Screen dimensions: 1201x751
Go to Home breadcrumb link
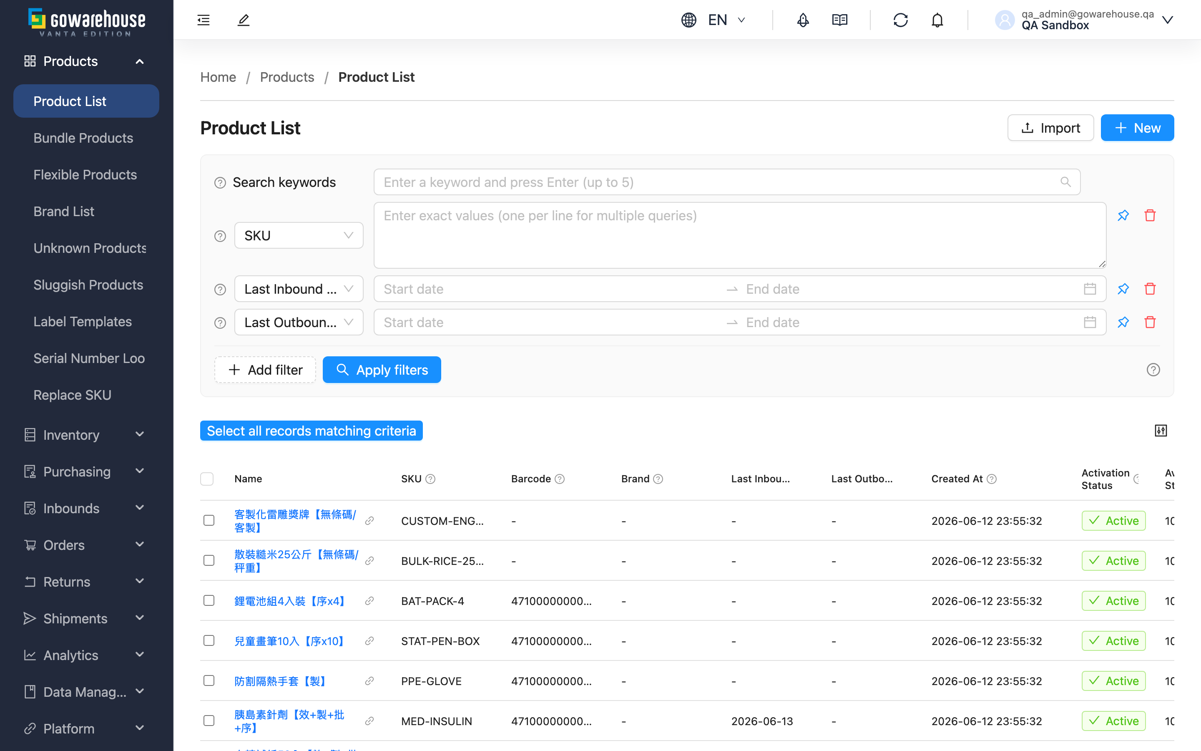coord(218,77)
